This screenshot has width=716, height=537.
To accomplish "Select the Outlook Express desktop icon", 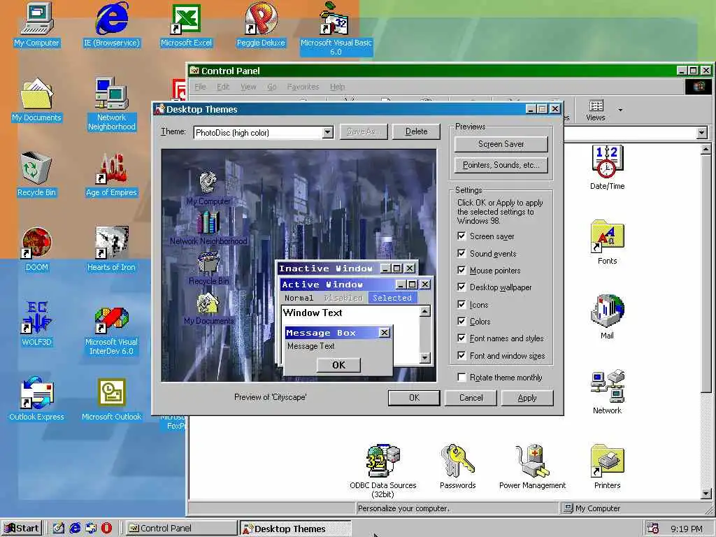I will [36, 398].
